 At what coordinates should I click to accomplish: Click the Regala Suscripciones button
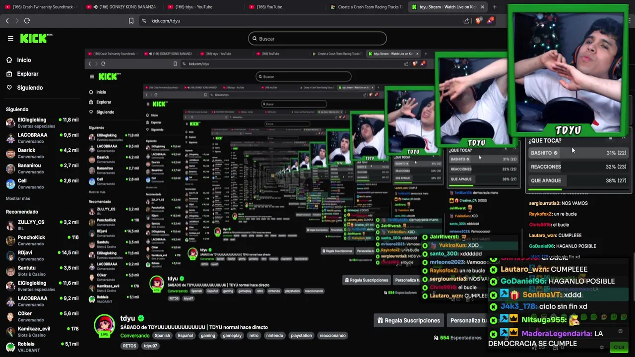click(x=408, y=321)
